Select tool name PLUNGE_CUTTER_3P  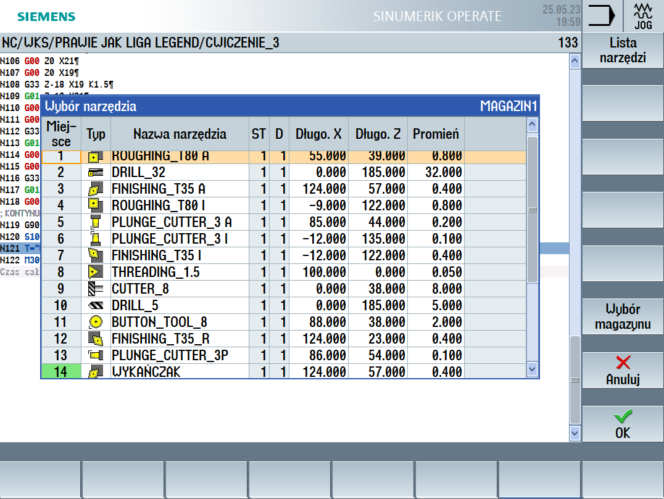170,355
